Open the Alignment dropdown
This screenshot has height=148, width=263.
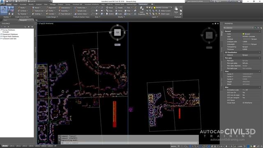click(51, 8)
